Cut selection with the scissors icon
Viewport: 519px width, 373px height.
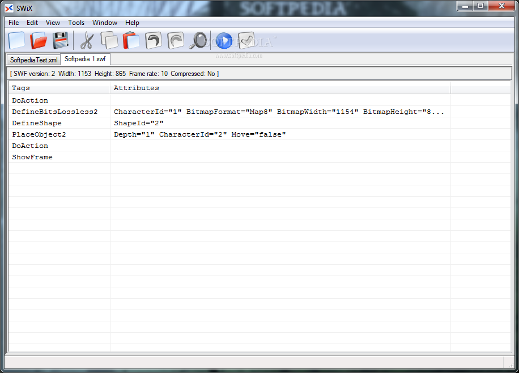coord(87,40)
